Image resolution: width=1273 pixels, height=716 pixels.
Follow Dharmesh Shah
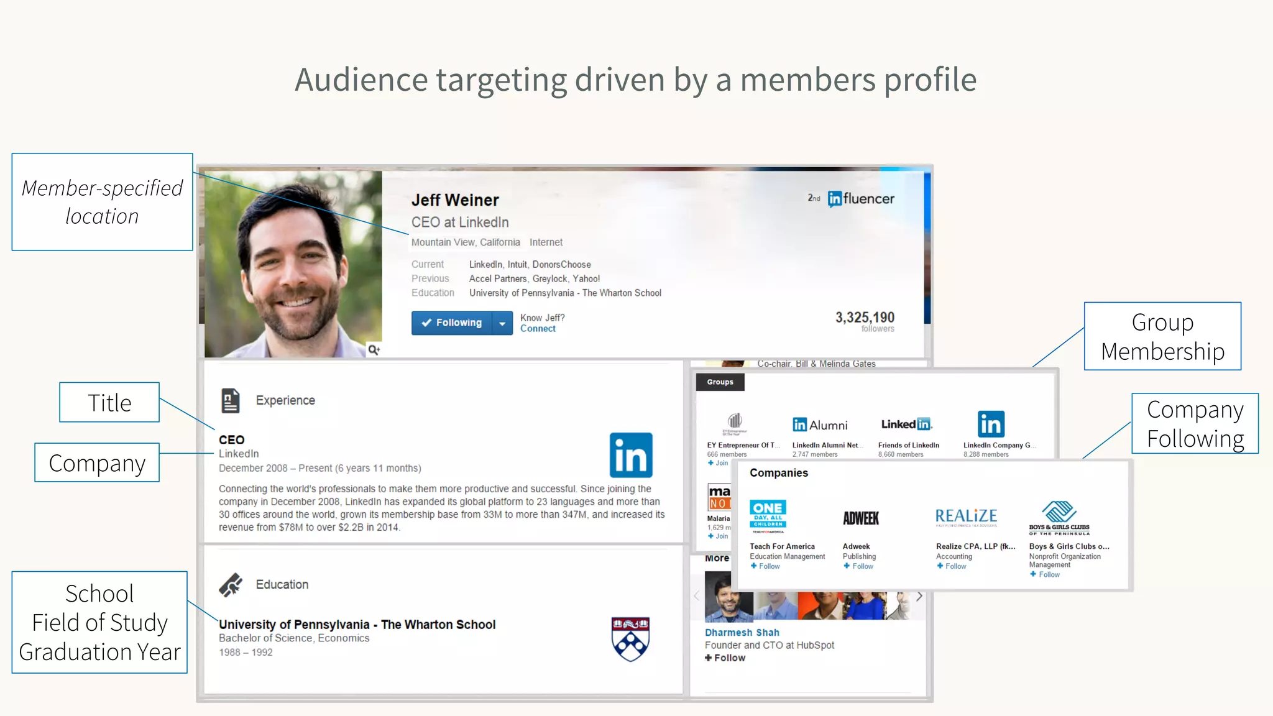pyautogui.click(x=725, y=658)
